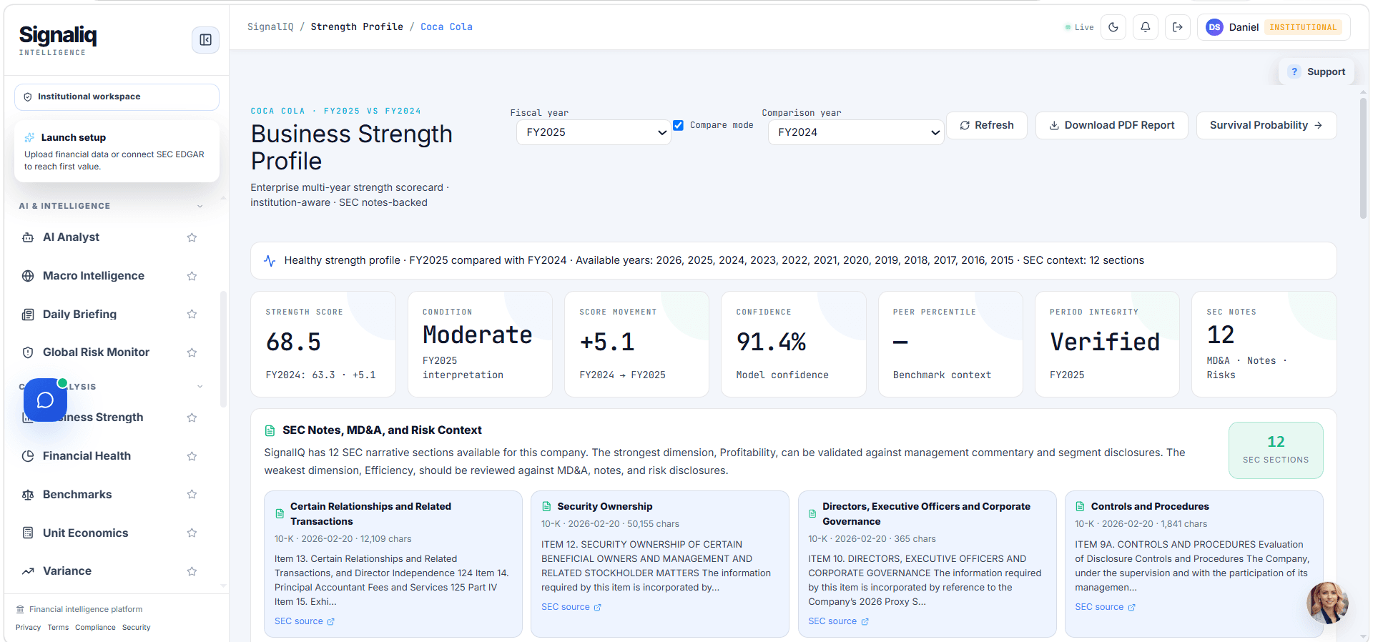
Task: Click the Strength Profile breadcrumb
Action: [x=357, y=27]
